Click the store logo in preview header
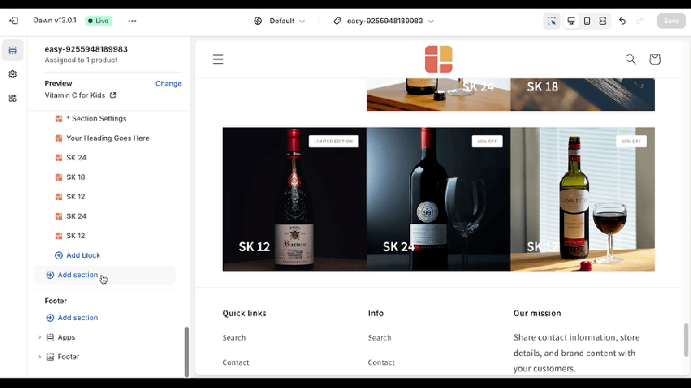 [x=439, y=59]
